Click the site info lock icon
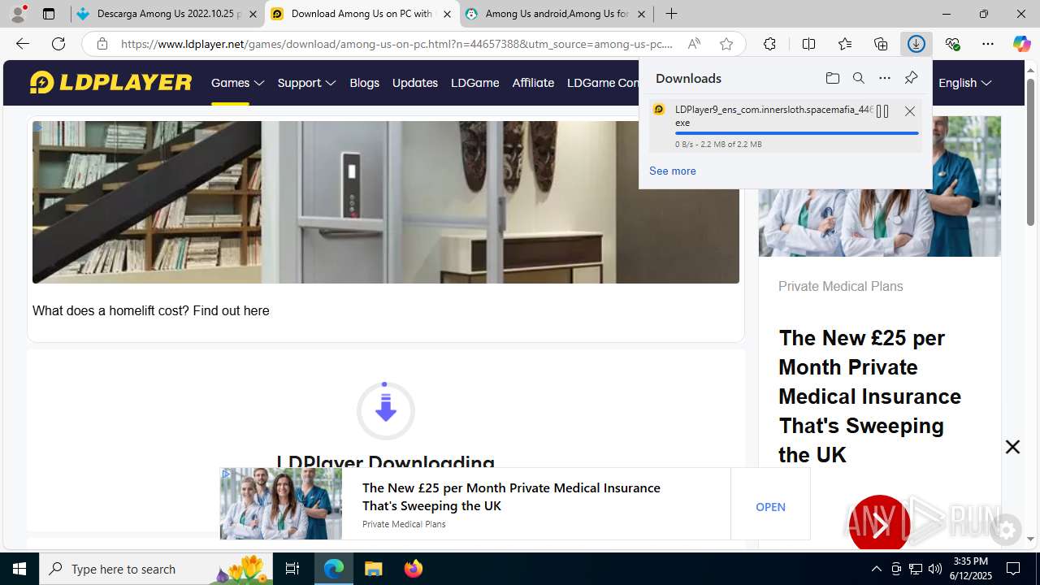 point(102,44)
